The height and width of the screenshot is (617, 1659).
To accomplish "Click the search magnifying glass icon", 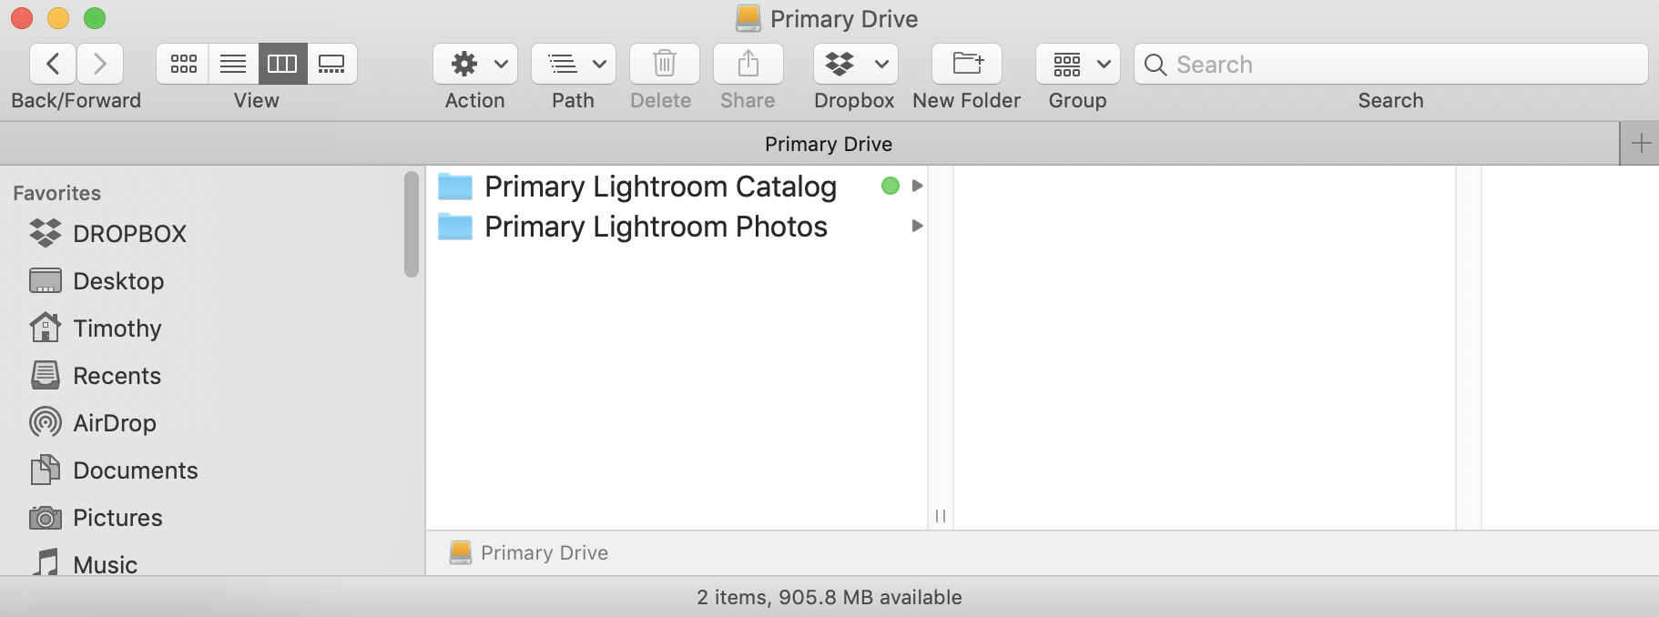I will coord(1155,65).
